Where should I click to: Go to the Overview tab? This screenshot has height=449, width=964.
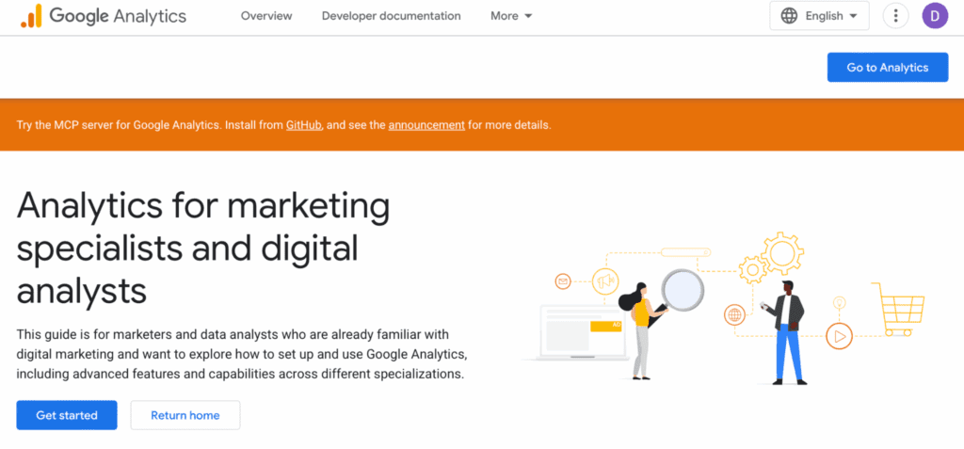(266, 16)
